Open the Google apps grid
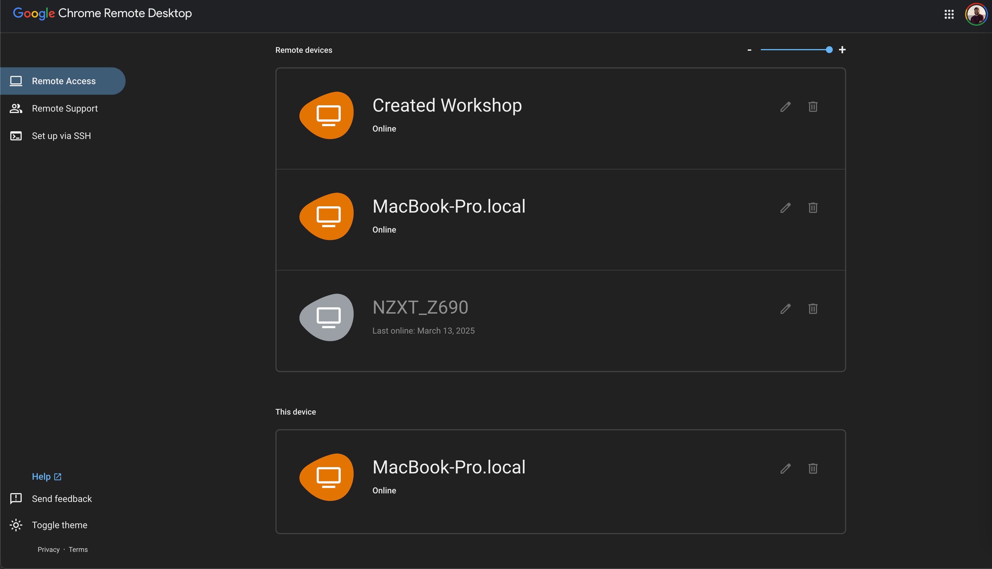Image resolution: width=992 pixels, height=569 pixels. tap(949, 15)
